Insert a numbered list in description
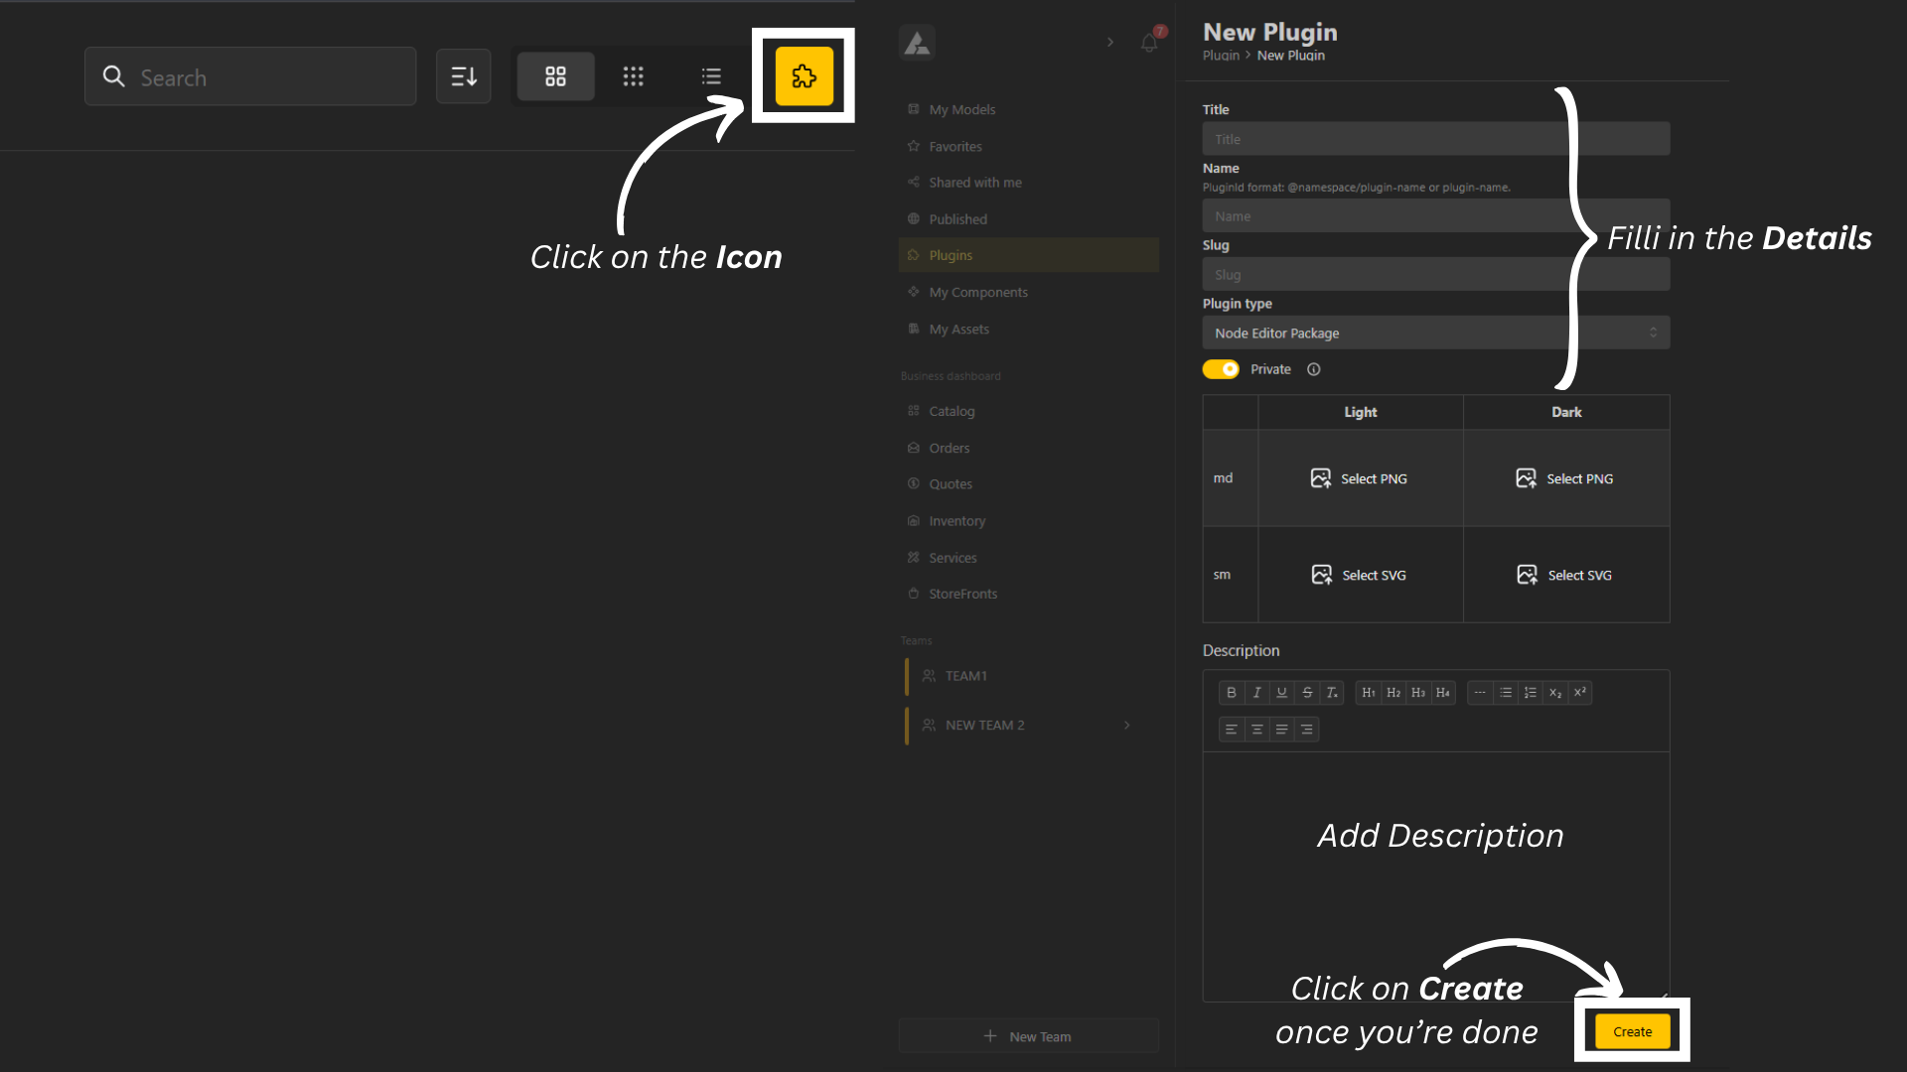 [1531, 693]
